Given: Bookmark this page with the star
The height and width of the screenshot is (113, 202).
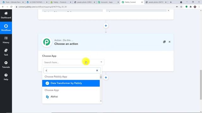Looking at the screenshot, I should (181, 7).
